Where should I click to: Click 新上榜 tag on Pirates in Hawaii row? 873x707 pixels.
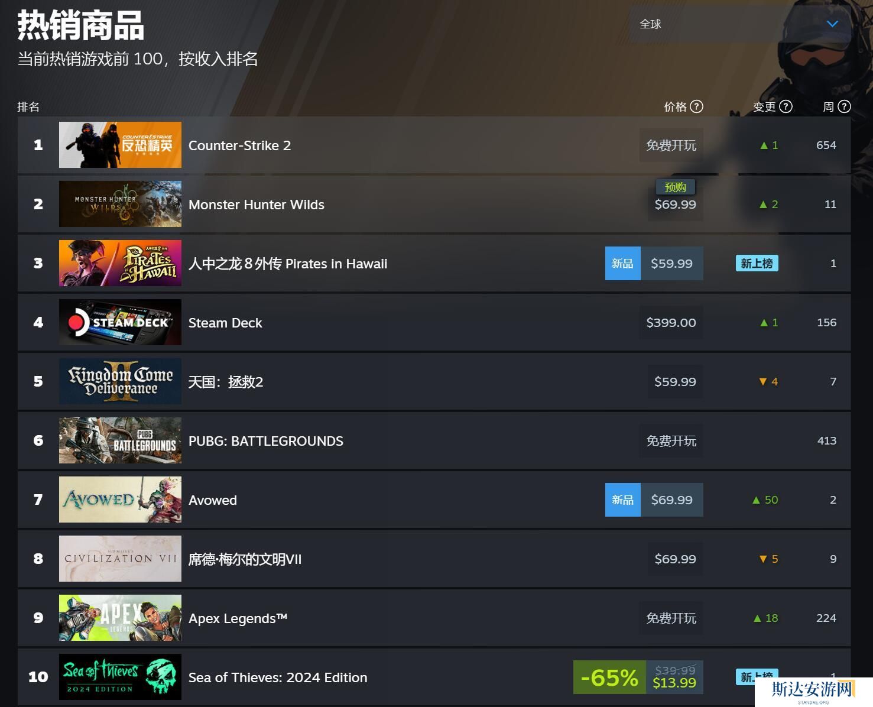[x=757, y=263]
